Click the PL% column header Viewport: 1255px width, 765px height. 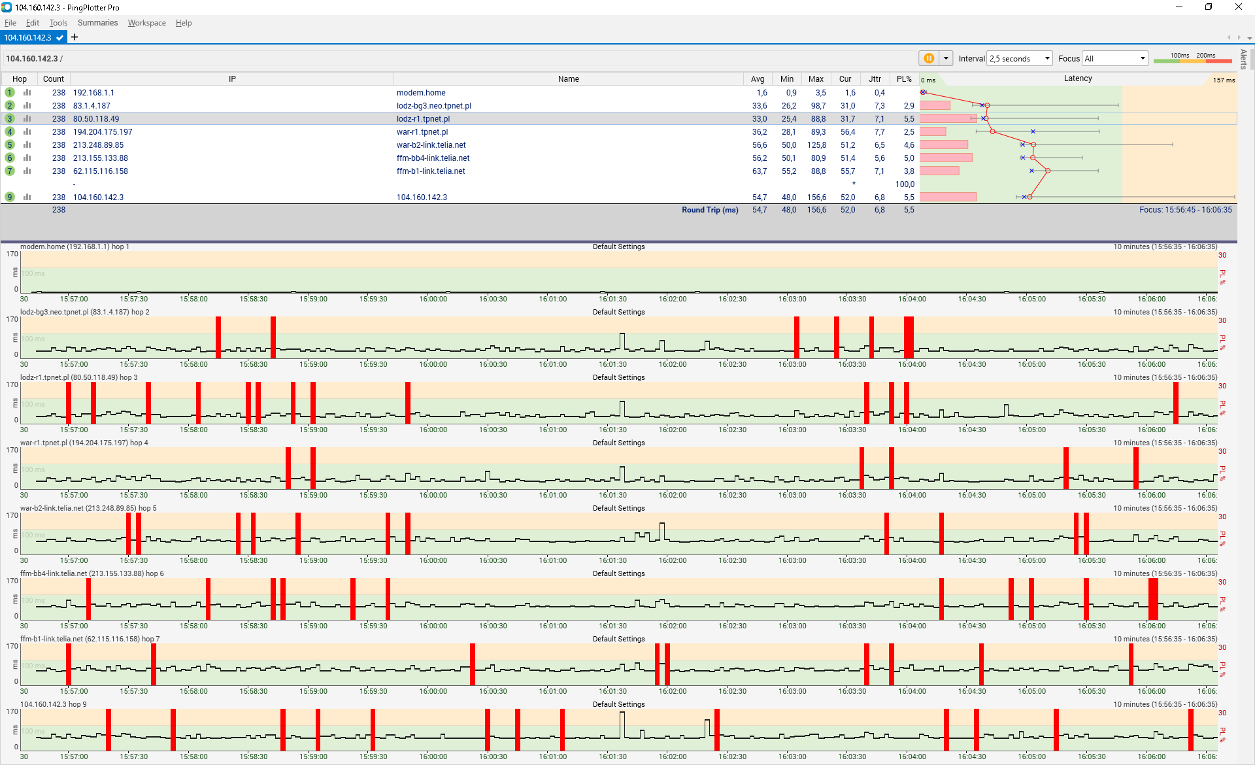coord(904,79)
